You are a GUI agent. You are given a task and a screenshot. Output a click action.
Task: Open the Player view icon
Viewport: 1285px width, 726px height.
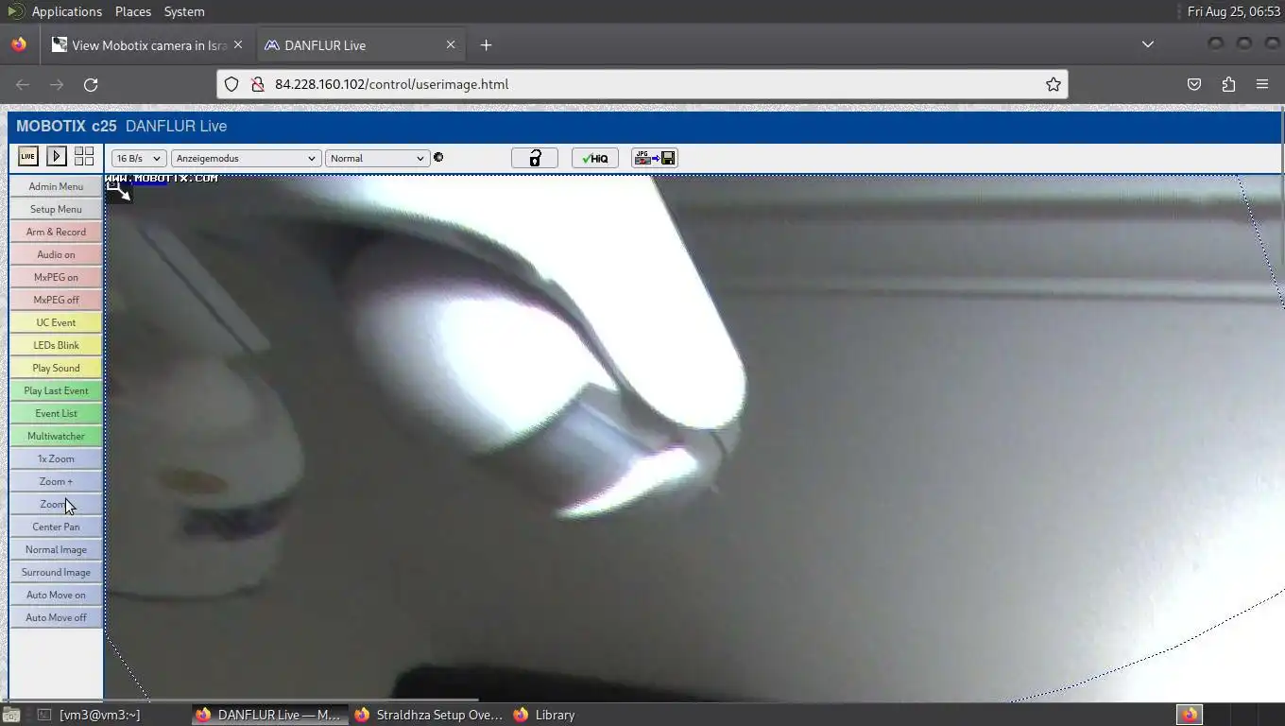57,157
